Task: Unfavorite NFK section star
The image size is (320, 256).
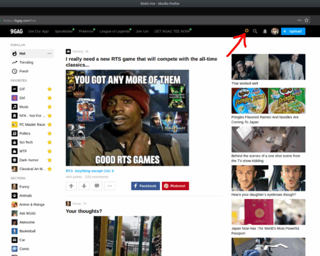Action: click(49, 116)
